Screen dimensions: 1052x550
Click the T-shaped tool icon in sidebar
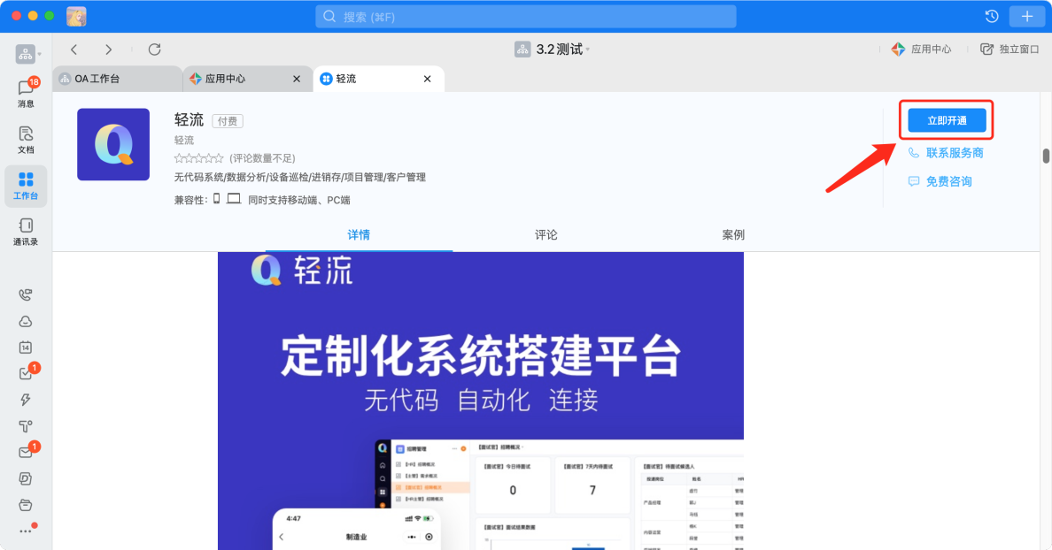[26, 426]
